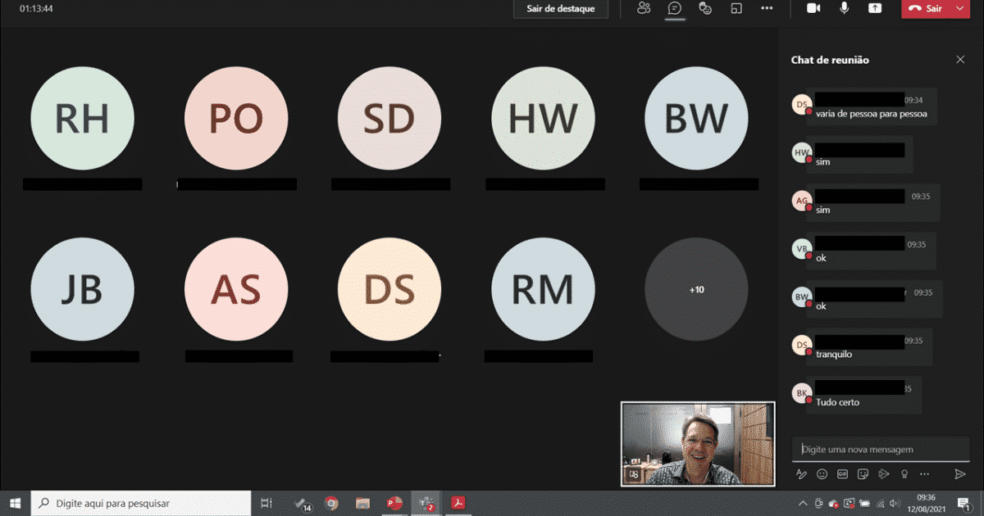Viewport: 984px width, 516px height.
Task: Open the reactions menu
Action: click(x=704, y=8)
